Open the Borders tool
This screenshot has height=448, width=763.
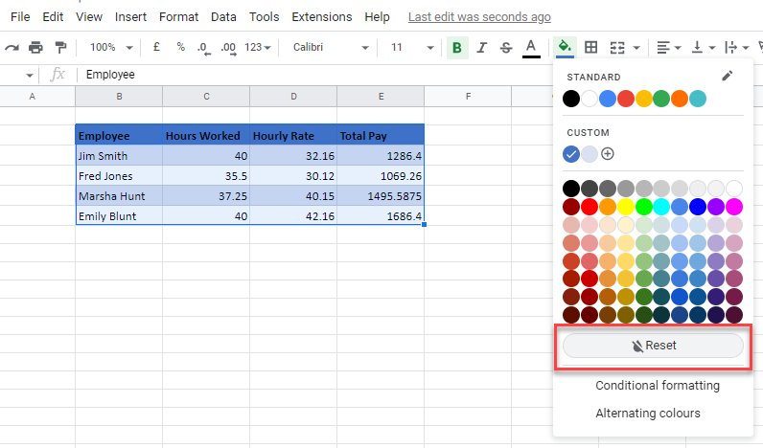click(590, 47)
